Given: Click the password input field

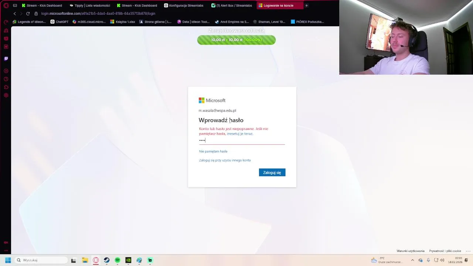Looking at the screenshot, I should pos(242,140).
